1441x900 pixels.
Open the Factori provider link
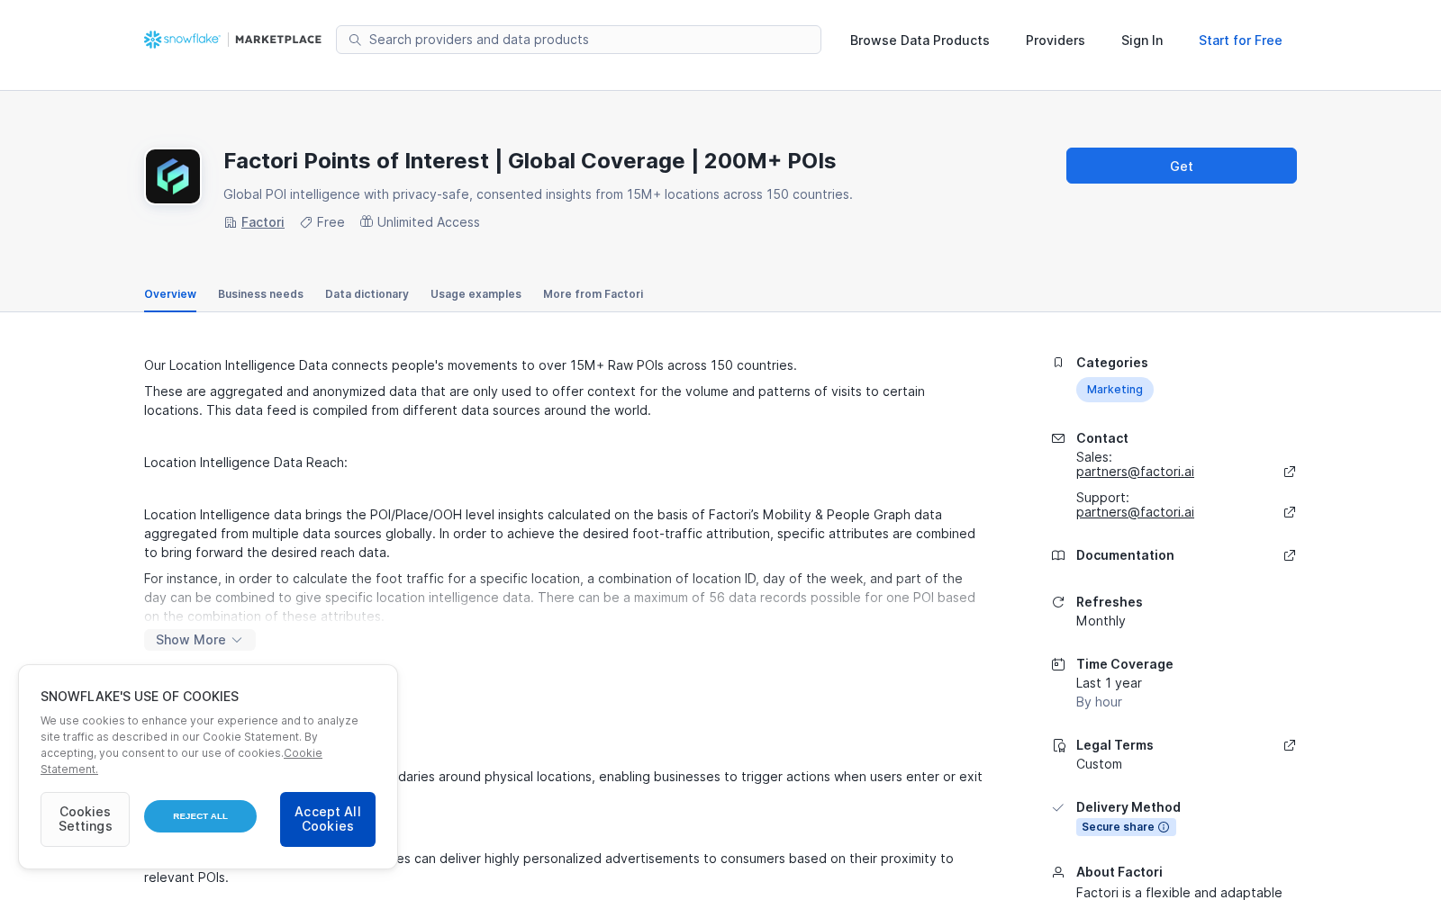263,222
